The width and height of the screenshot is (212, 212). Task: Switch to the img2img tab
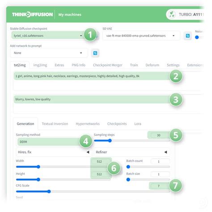coord(40,65)
